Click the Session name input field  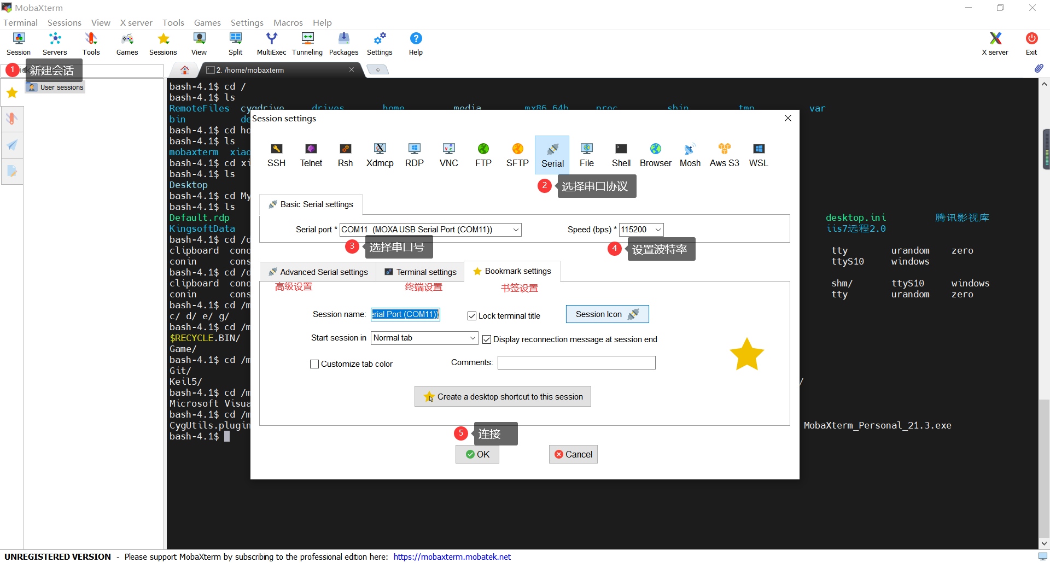click(405, 314)
